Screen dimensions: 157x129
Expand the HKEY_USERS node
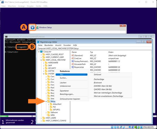pyautogui.click(x=41, y=118)
